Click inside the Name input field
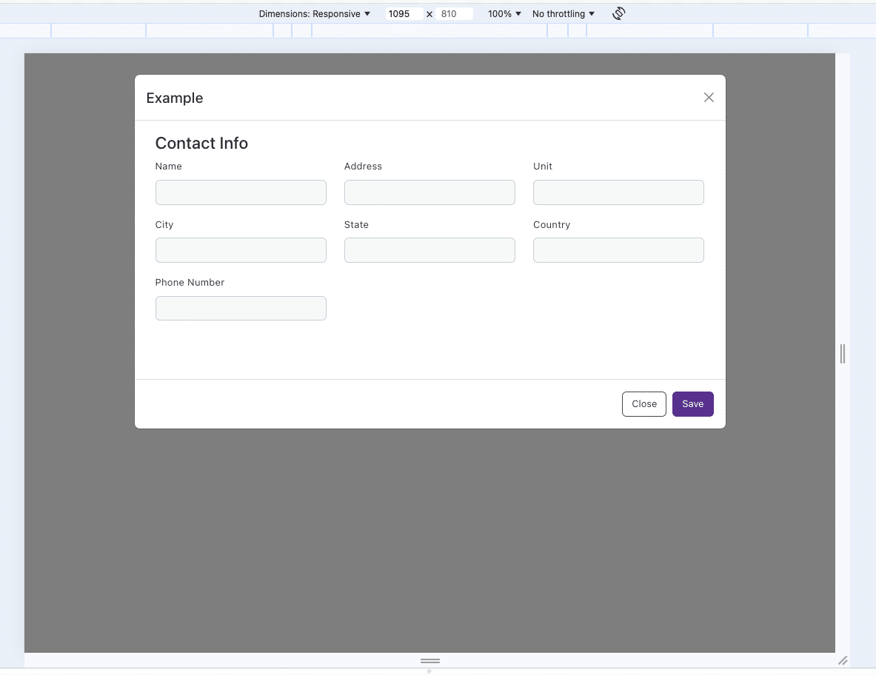876x675 pixels. coord(241,192)
